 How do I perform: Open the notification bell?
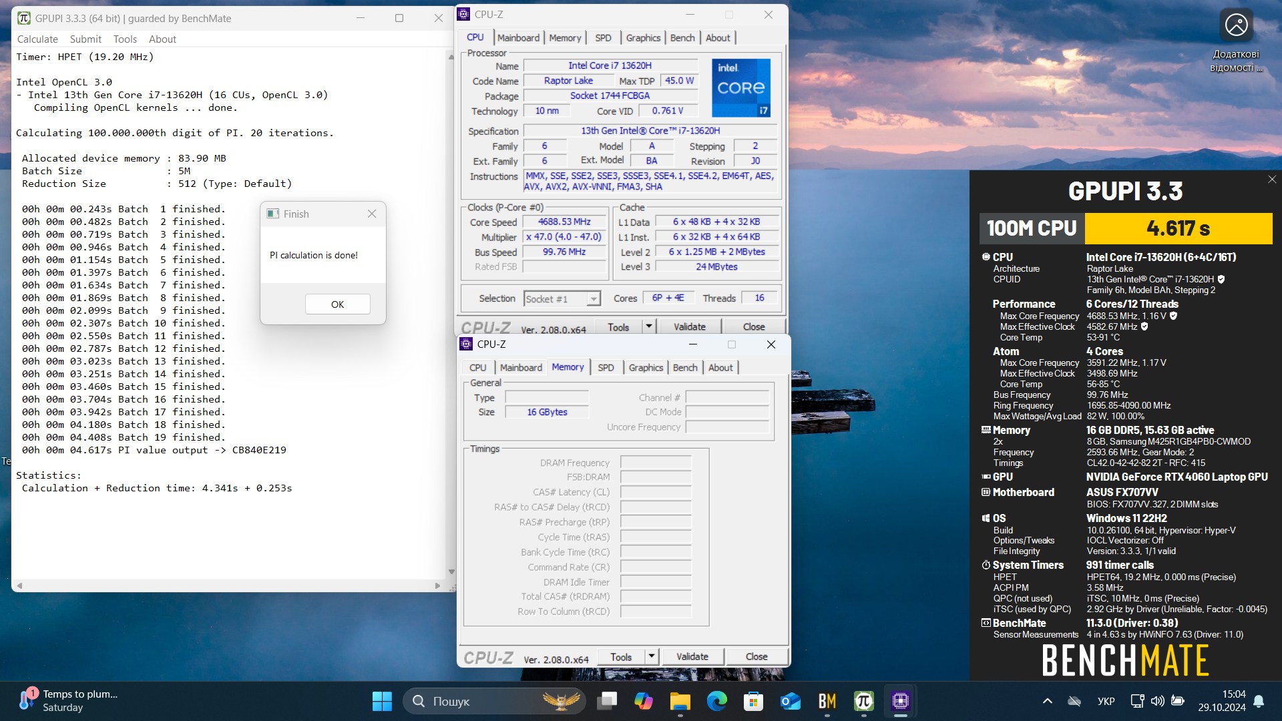pyautogui.click(x=1259, y=701)
